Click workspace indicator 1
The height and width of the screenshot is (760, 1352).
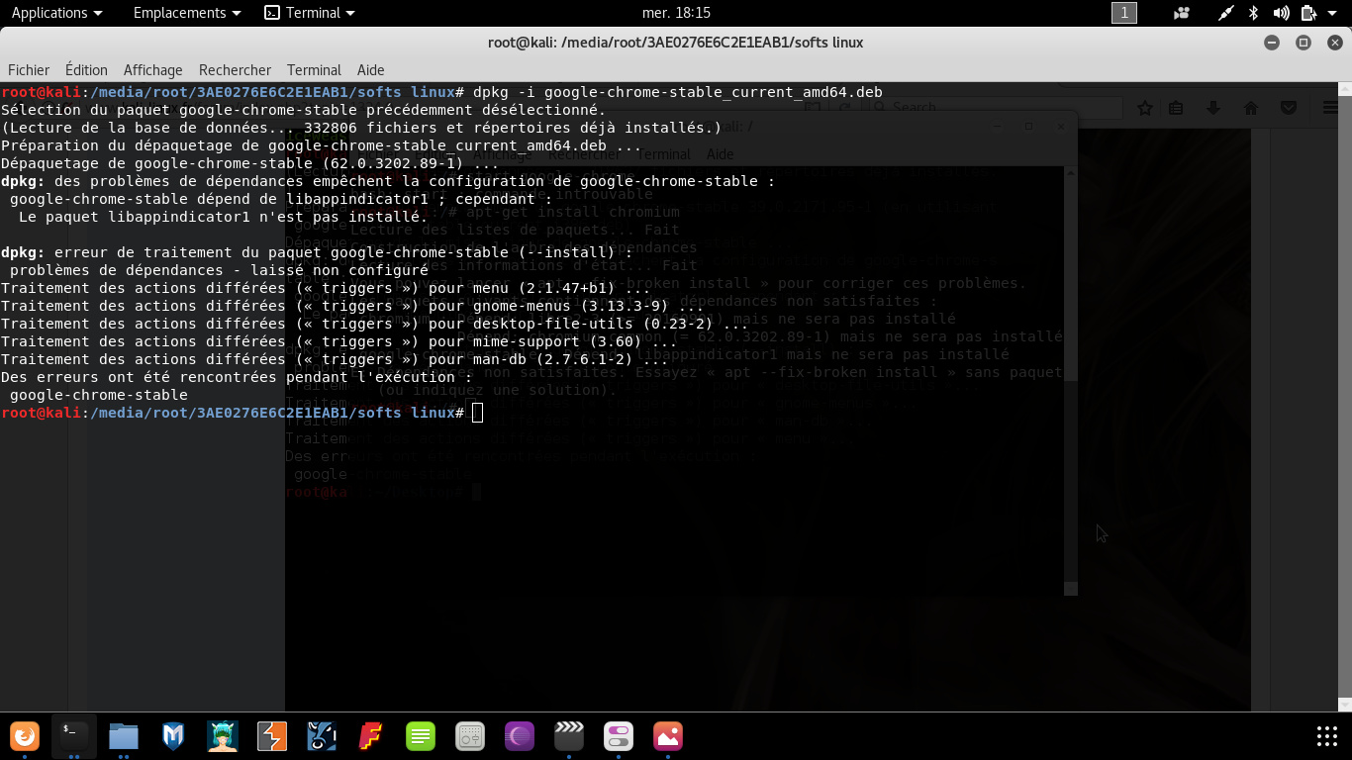click(x=1124, y=13)
